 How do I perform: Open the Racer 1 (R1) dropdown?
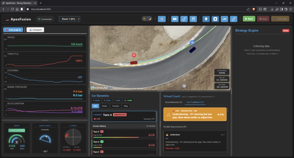(x=69, y=19)
